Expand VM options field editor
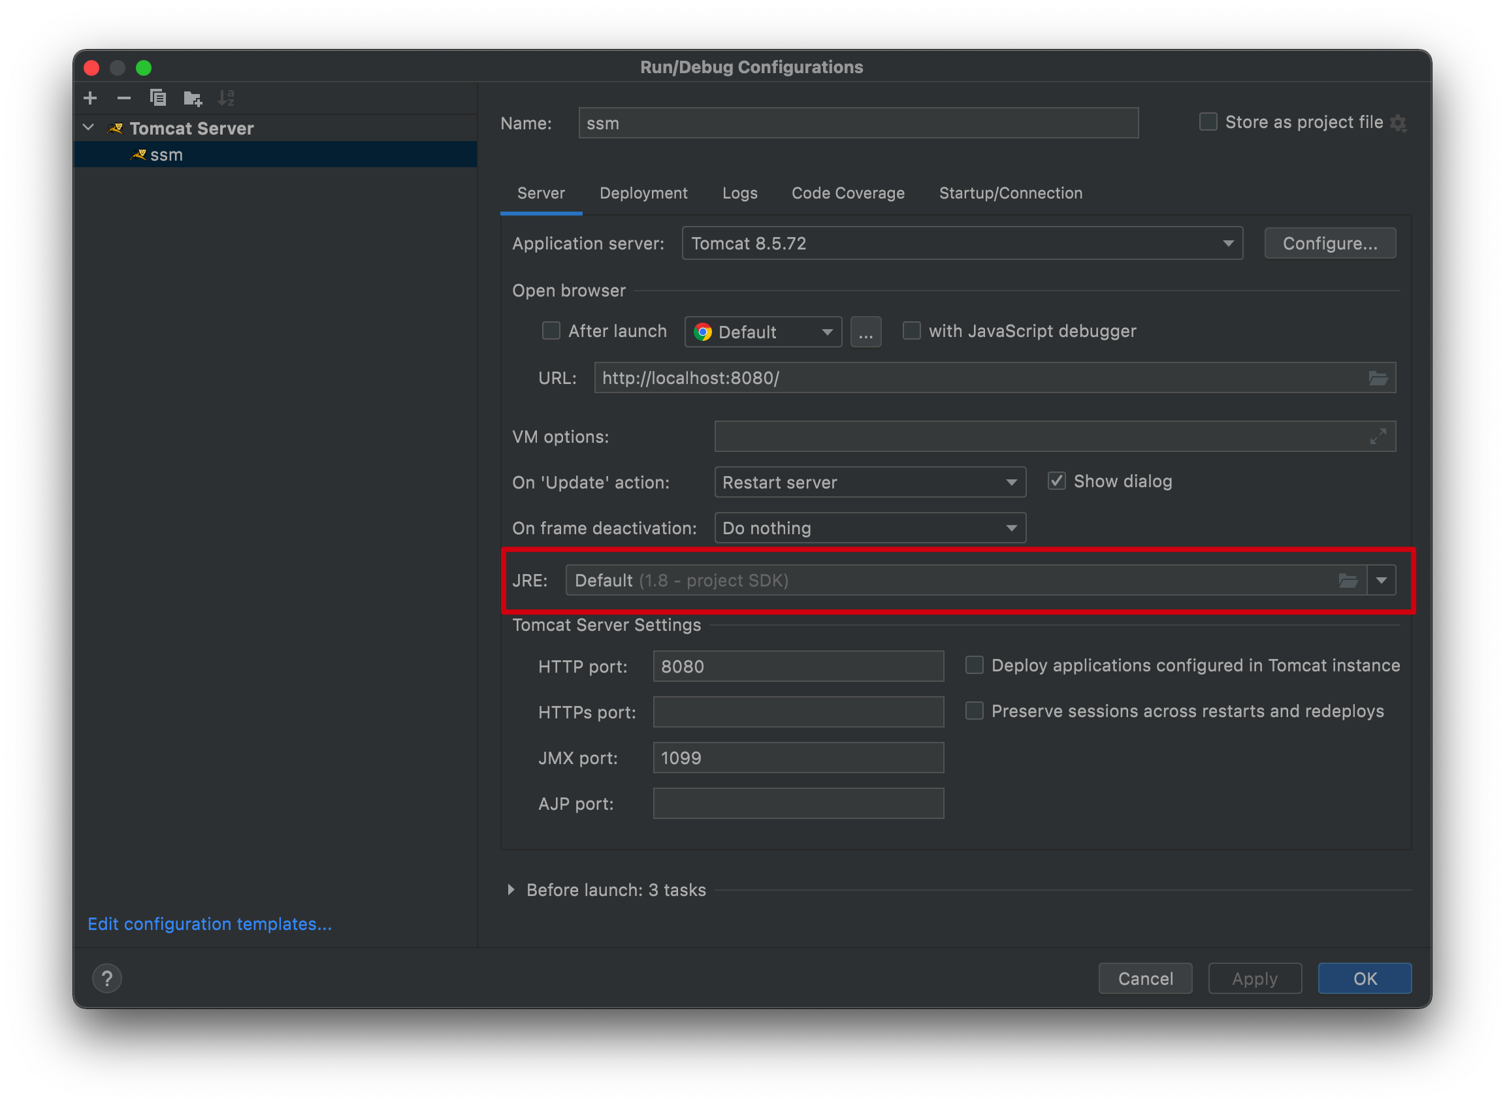Screen dimensions: 1505x1105 (x=1378, y=437)
